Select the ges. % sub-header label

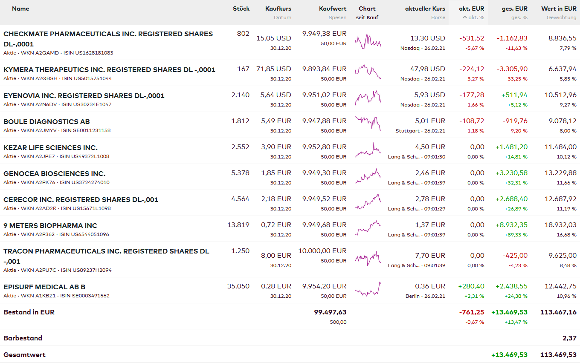tap(519, 17)
